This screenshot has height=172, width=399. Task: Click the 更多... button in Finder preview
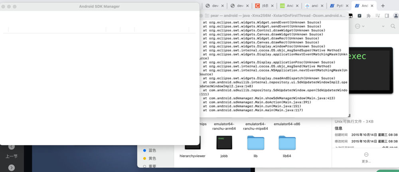366,158
